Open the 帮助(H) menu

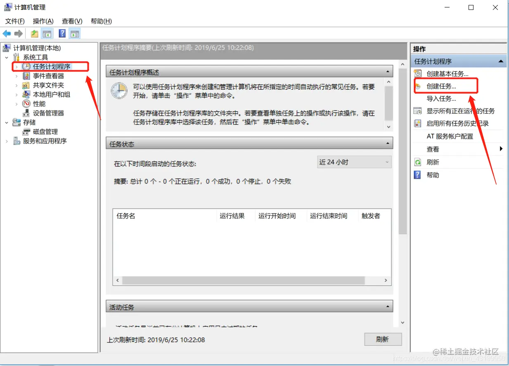(101, 21)
